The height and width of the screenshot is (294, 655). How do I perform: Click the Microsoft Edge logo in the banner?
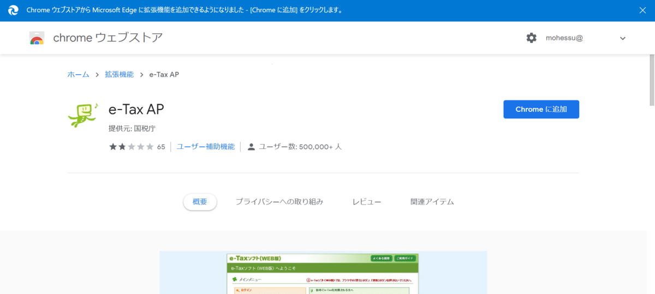(14, 10)
